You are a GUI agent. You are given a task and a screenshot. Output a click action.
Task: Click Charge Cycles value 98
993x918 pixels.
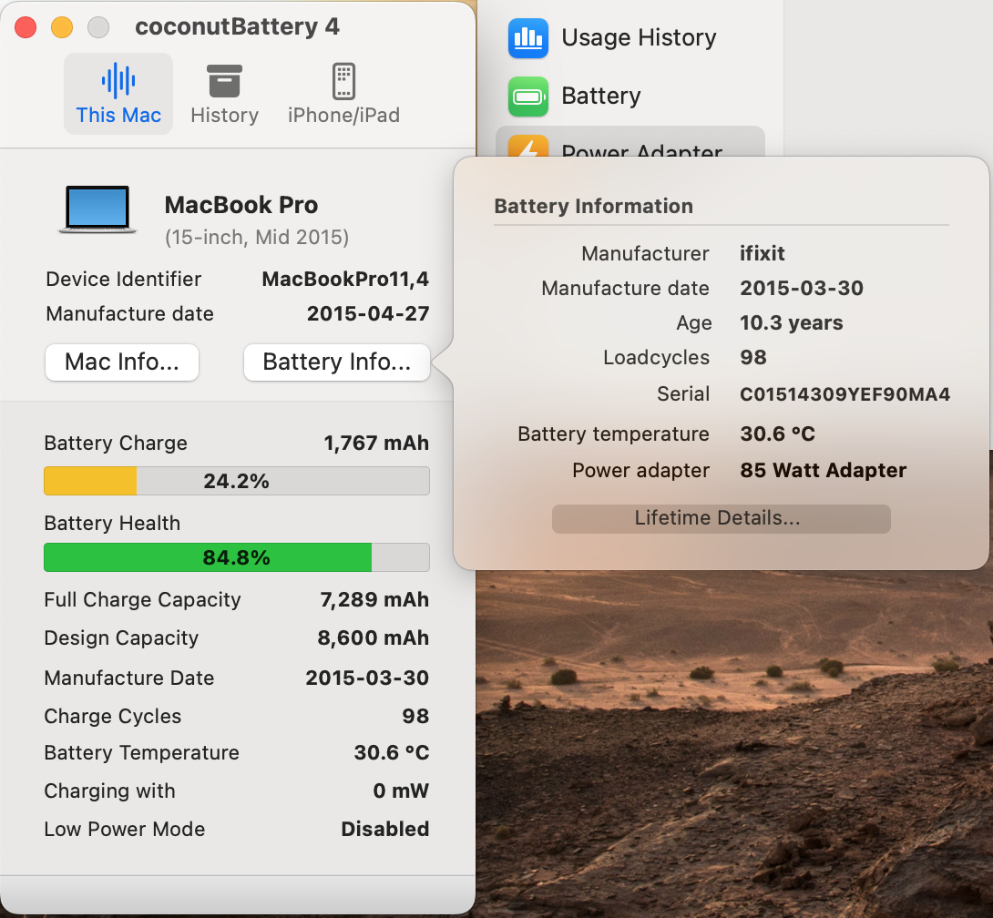click(x=415, y=716)
